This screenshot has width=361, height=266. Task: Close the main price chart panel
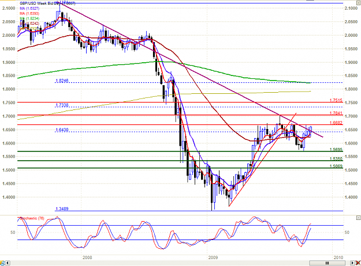[358, 3]
